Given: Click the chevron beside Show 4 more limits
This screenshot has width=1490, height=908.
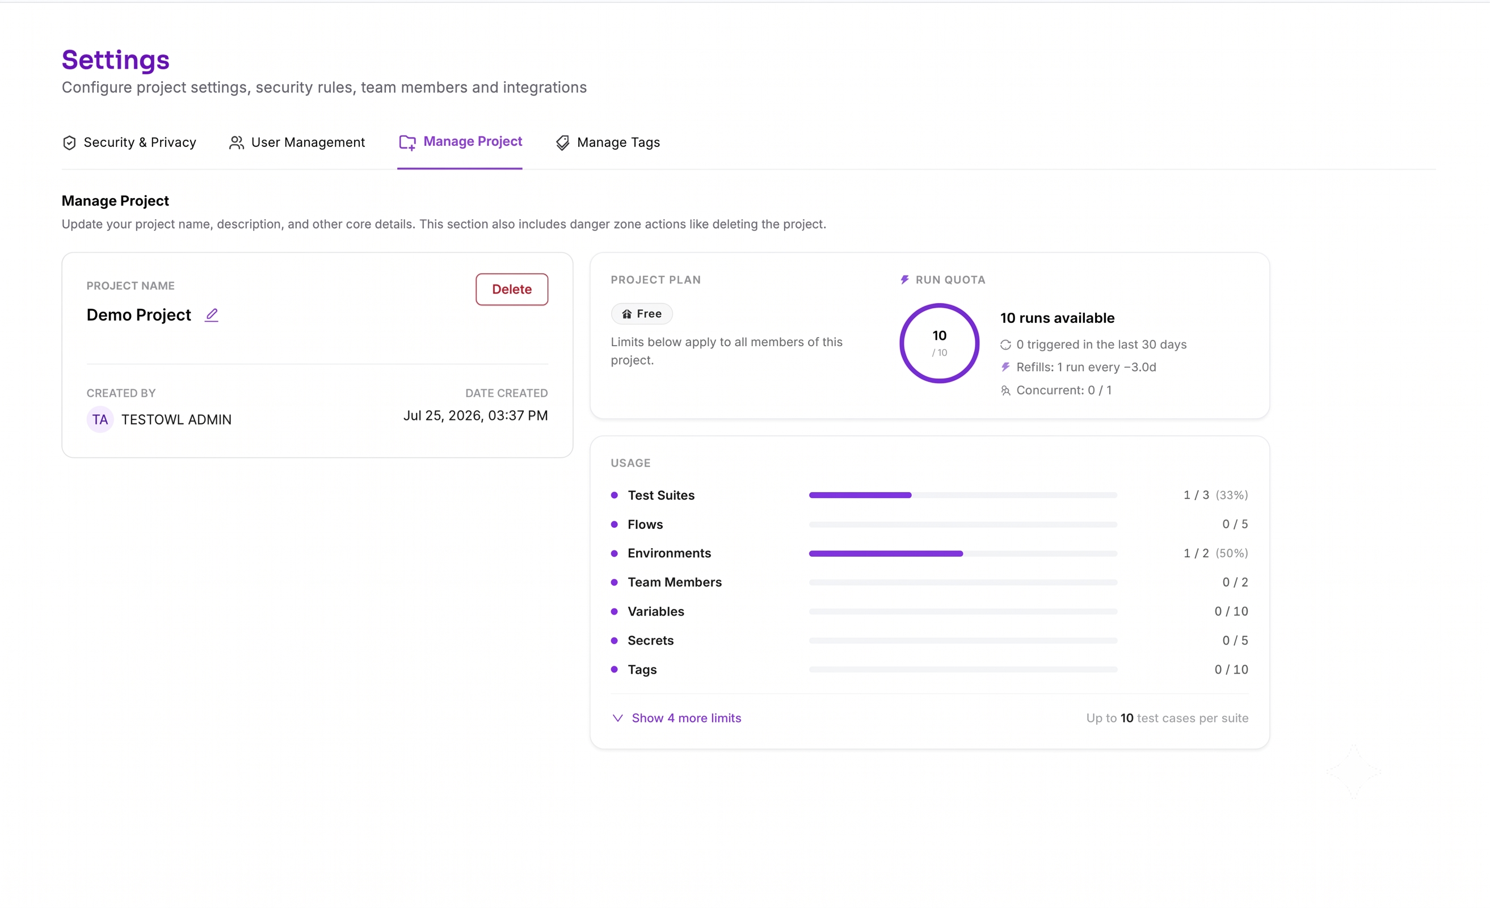Looking at the screenshot, I should [x=617, y=718].
